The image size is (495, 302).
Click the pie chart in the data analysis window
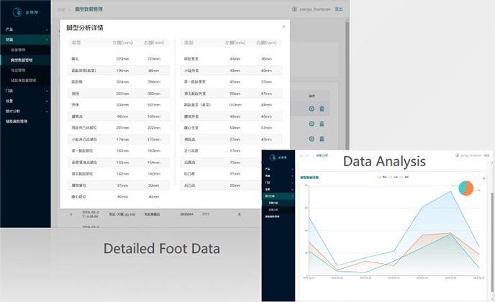(467, 187)
